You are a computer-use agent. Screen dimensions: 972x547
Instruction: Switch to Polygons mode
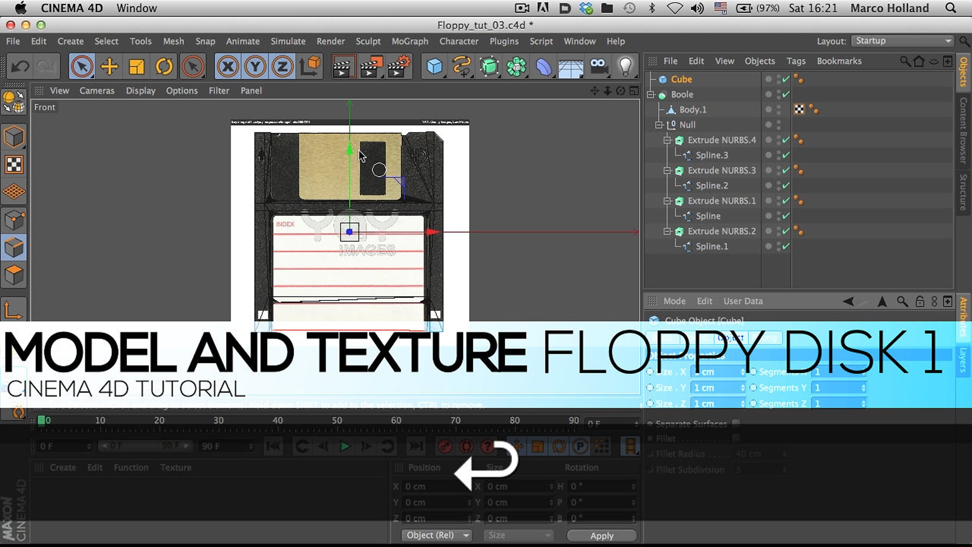click(x=14, y=275)
